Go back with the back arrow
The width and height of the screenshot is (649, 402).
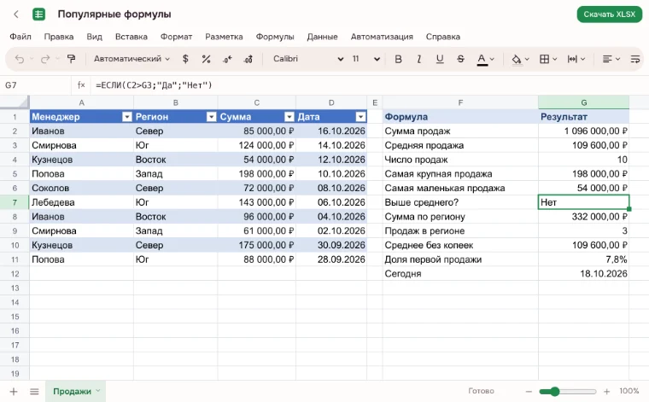pyautogui.click(x=16, y=15)
